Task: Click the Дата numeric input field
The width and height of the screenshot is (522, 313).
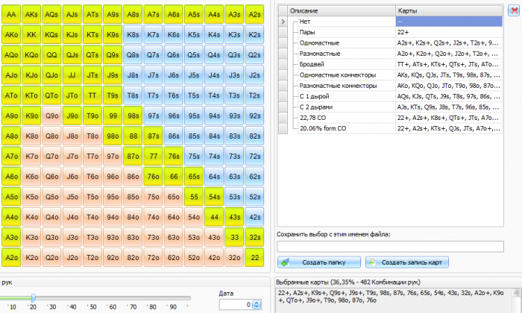Action: click(x=236, y=305)
